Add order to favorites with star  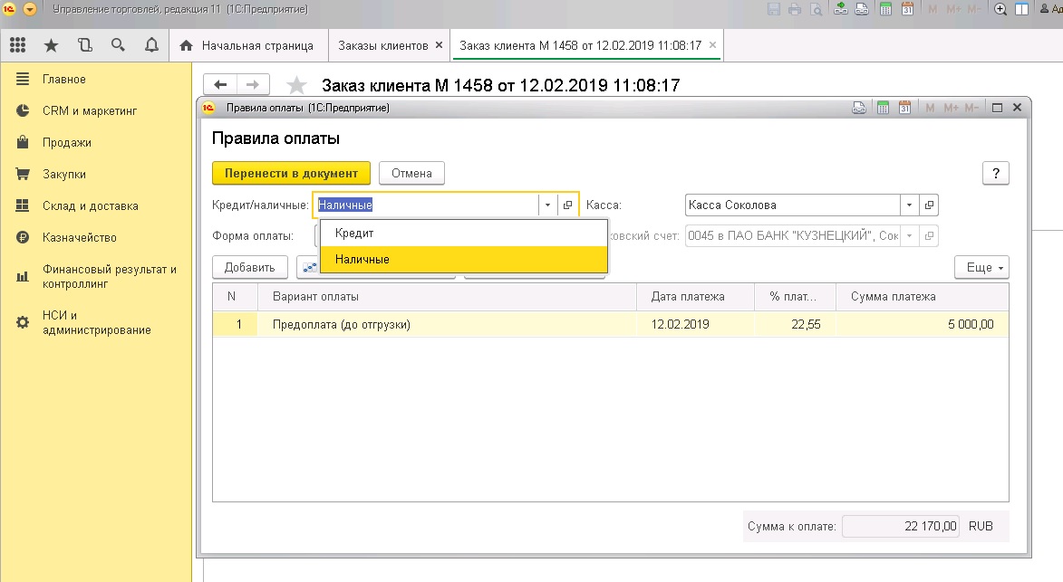296,85
